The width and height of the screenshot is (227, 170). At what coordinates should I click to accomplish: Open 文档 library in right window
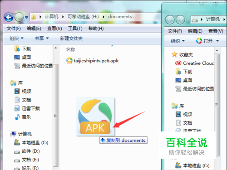pyautogui.click(x=184, y=123)
